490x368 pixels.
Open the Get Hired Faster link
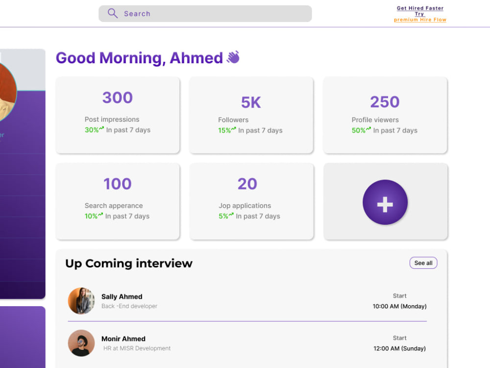420,8
